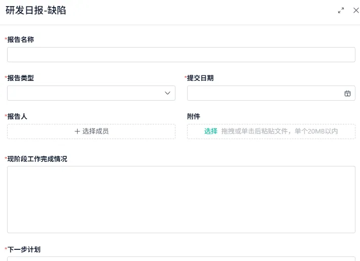Click the 报告类型 field label
Screen dimensions: 360x261
[x=20, y=78]
